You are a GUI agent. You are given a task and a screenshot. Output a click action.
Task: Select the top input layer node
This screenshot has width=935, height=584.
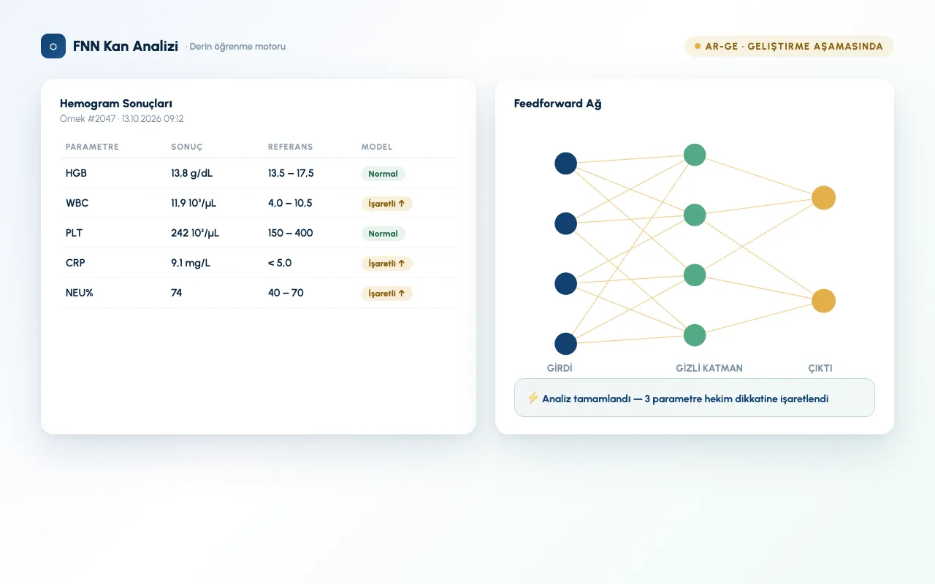click(x=566, y=164)
